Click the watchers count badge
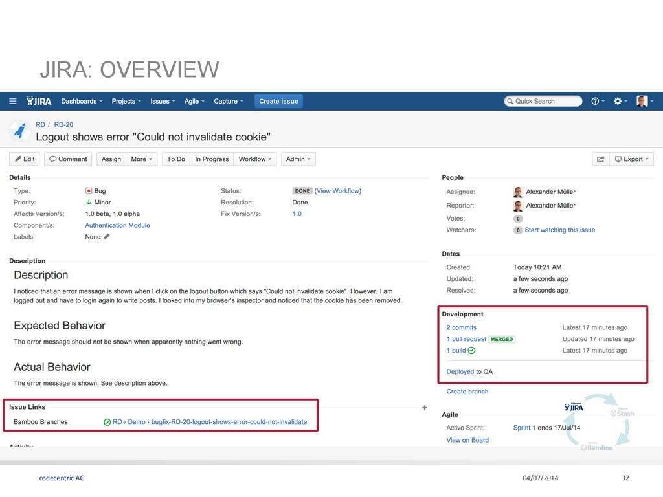 coord(518,230)
